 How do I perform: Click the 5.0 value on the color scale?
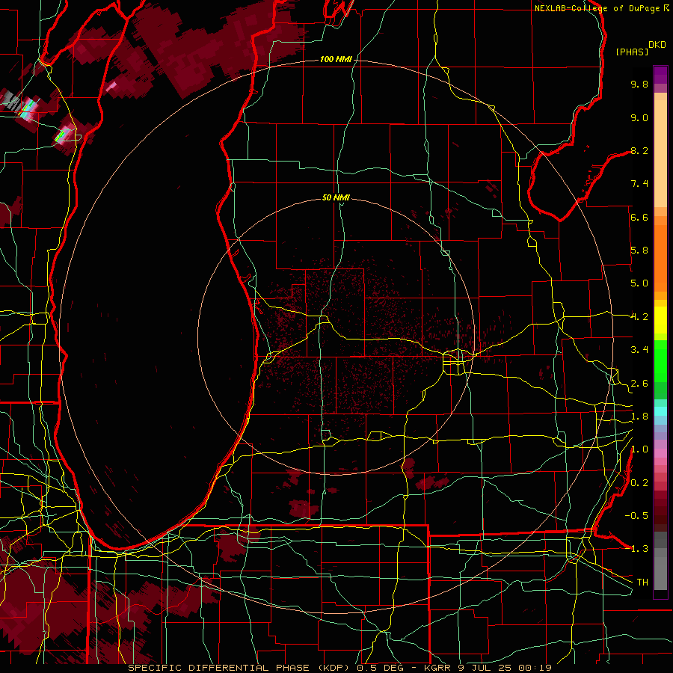point(639,283)
